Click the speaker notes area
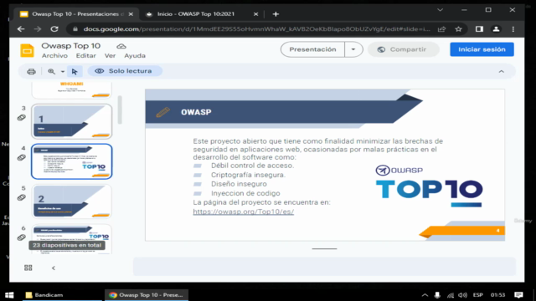536x301 pixels. point(324,266)
